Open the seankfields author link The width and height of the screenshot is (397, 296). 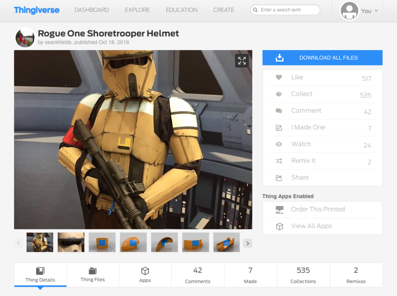[x=58, y=42]
